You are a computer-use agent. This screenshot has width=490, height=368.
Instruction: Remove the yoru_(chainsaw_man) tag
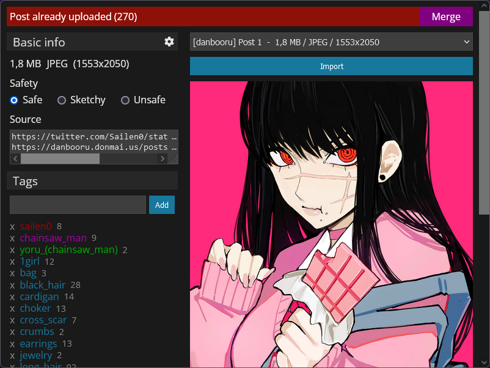pos(12,250)
